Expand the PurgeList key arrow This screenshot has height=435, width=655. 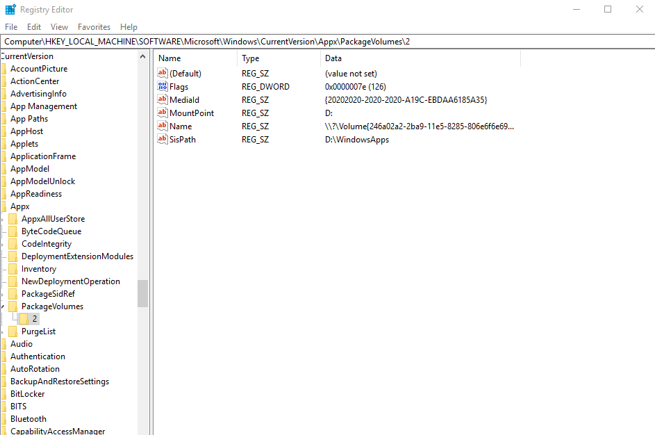click(3, 331)
